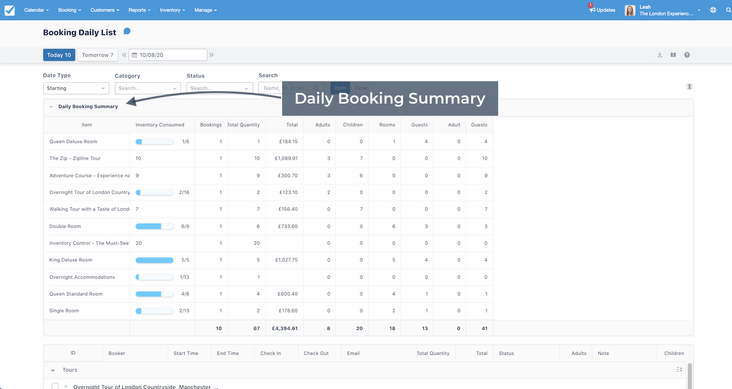The height and width of the screenshot is (389, 732).
Task: Click the calendar icon in date field
Action: click(135, 55)
